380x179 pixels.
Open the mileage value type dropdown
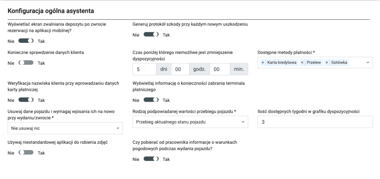tap(190, 122)
